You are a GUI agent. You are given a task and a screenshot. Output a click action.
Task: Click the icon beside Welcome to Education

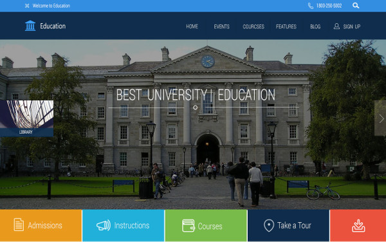coord(27,6)
